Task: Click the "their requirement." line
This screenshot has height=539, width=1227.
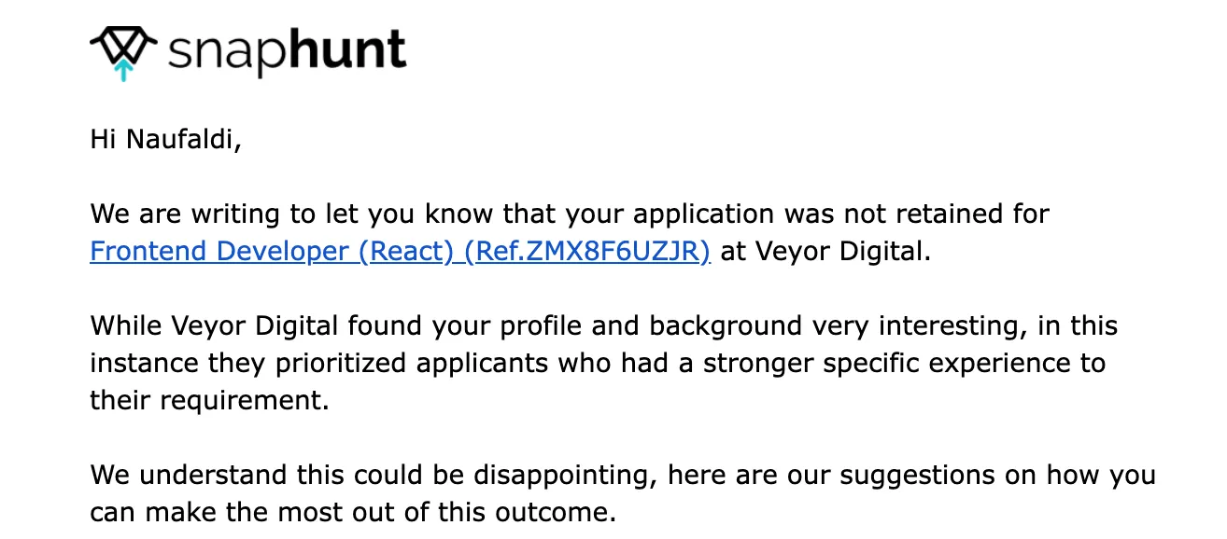Action: pyautogui.click(x=210, y=401)
